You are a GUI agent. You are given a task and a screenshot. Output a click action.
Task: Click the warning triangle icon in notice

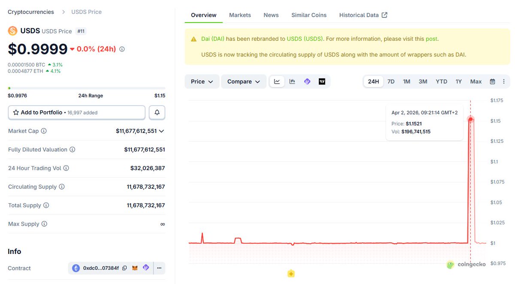[x=194, y=39]
